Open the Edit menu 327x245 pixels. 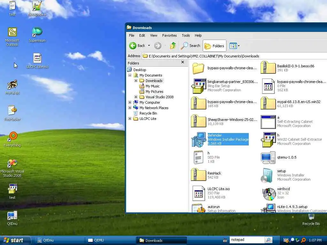coord(142,35)
